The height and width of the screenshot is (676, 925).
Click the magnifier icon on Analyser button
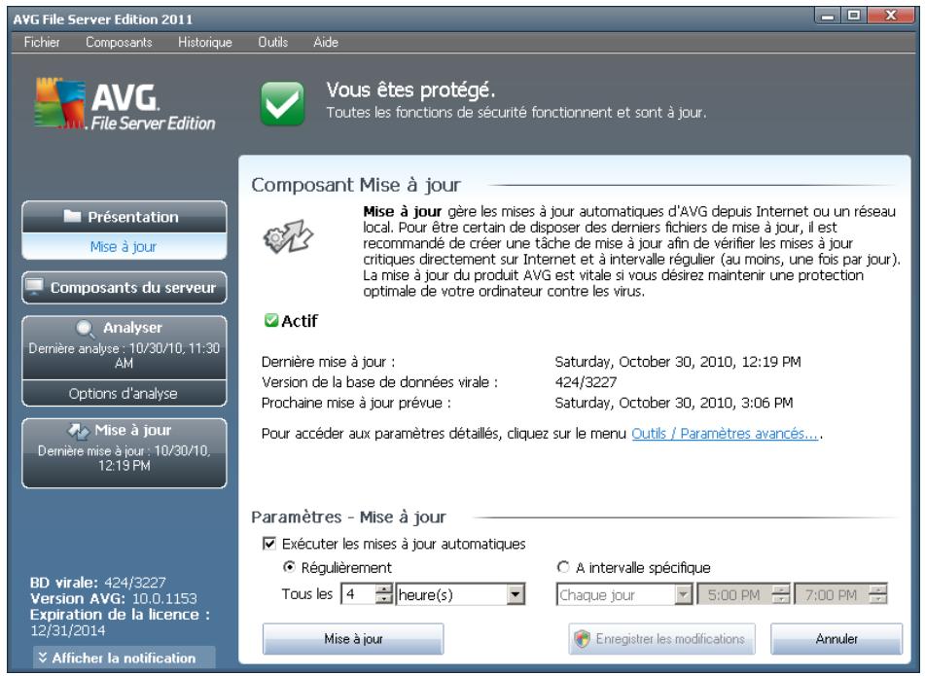pos(85,328)
